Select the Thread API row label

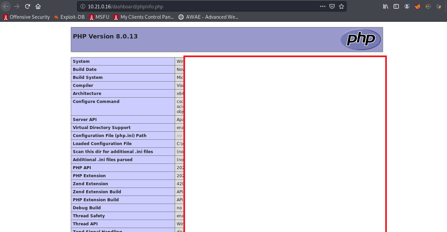tap(85, 224)
